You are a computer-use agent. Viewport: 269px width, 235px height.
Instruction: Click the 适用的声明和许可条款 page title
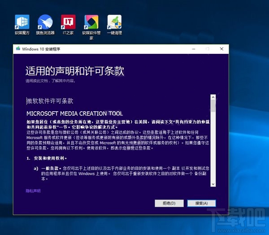click(x=74, y=71)
